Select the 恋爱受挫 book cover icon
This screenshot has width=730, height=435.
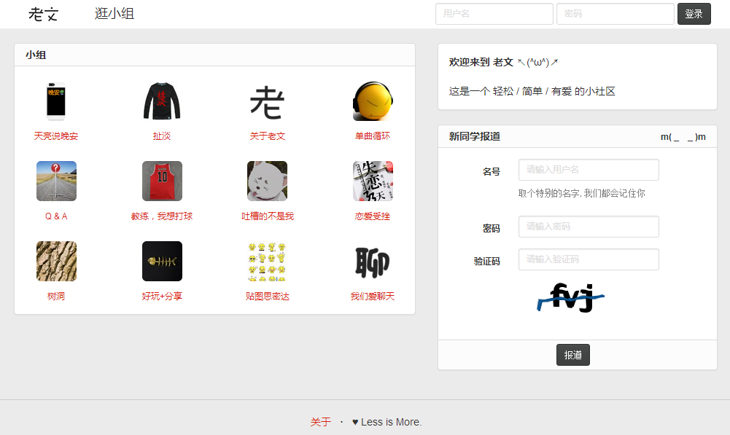[373, 181]
